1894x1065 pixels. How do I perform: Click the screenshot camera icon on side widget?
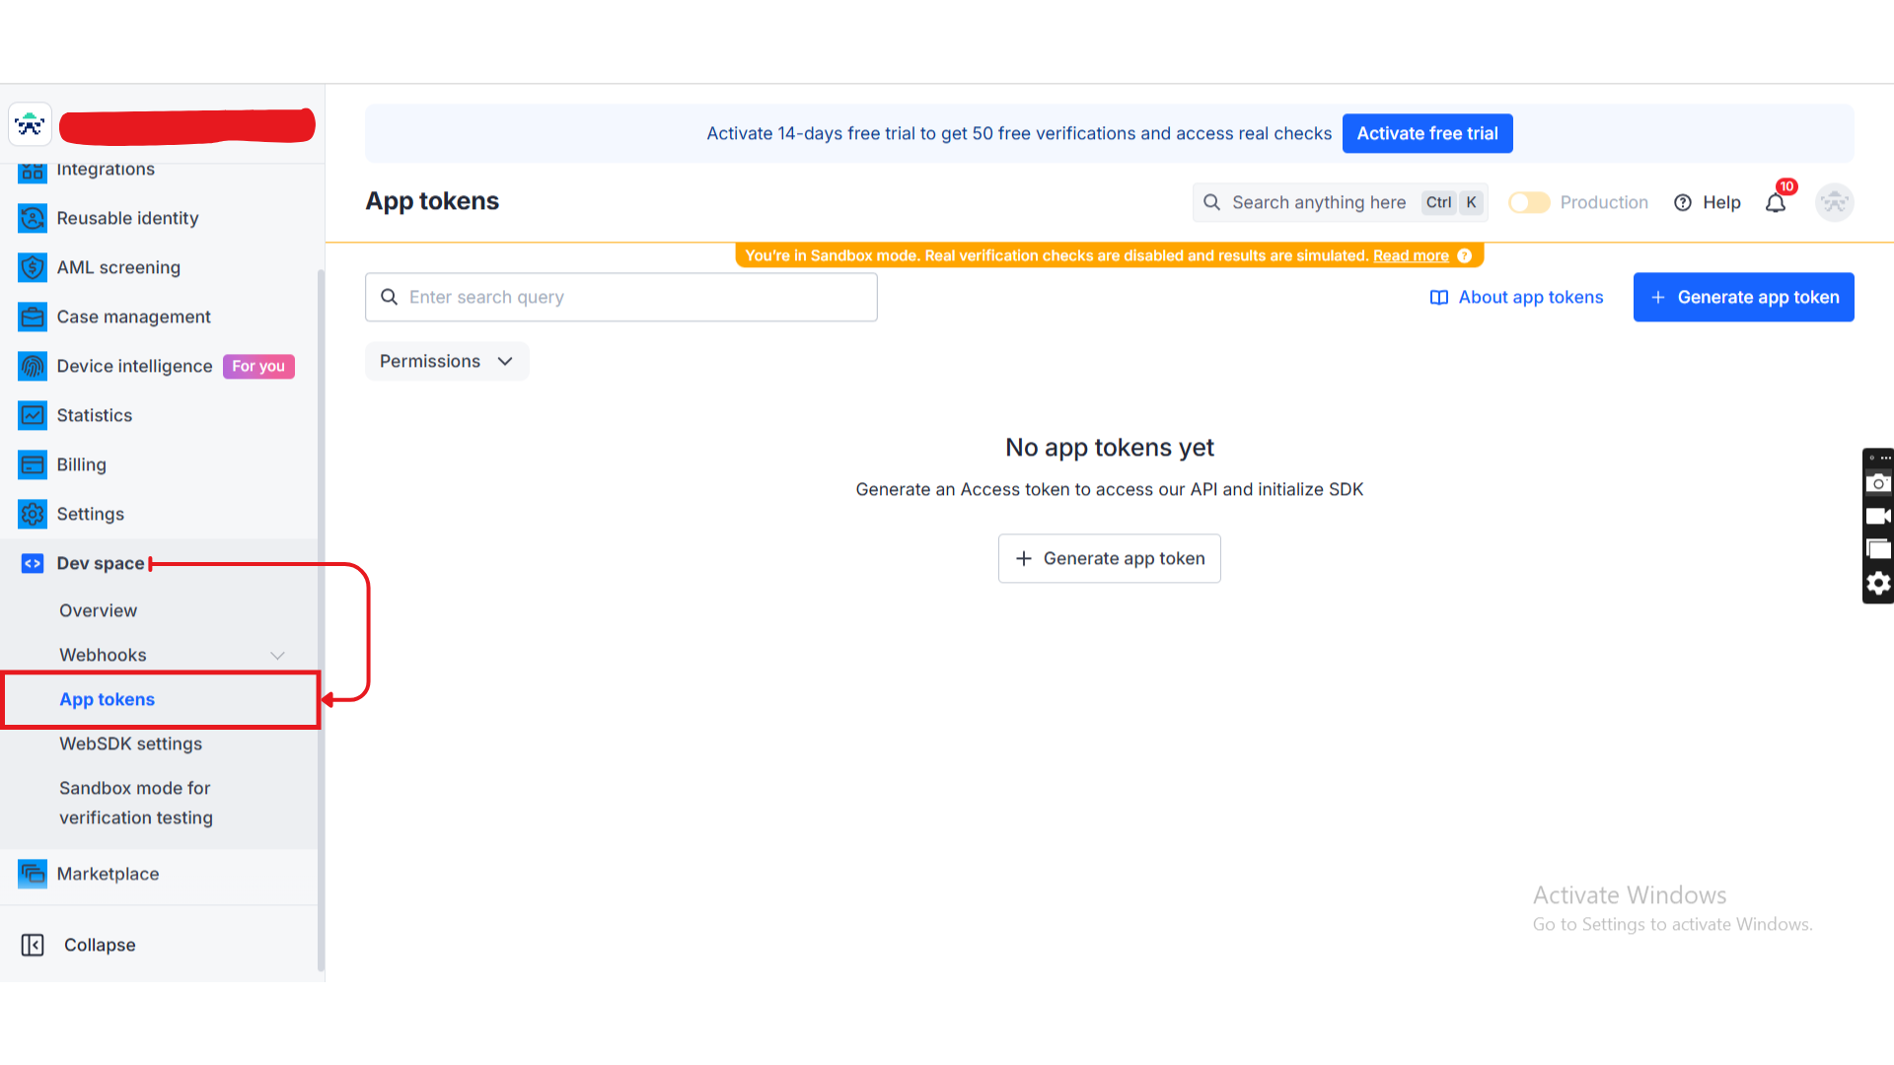(x=1878, y=483)
